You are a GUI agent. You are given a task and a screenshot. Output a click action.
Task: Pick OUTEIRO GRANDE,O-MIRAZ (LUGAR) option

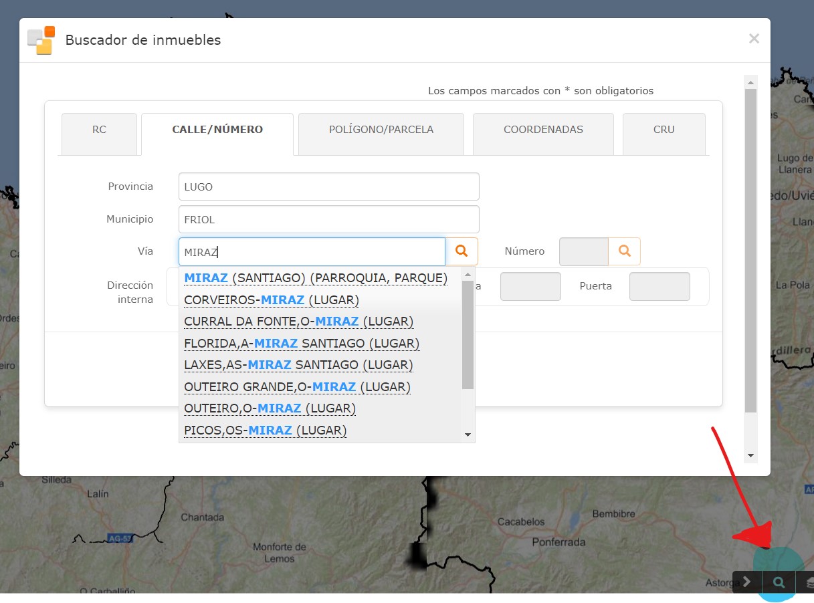pos(297,387)
